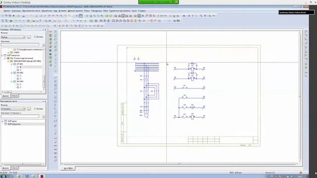Open the Установка filter dropdown in lower panel

13,109
